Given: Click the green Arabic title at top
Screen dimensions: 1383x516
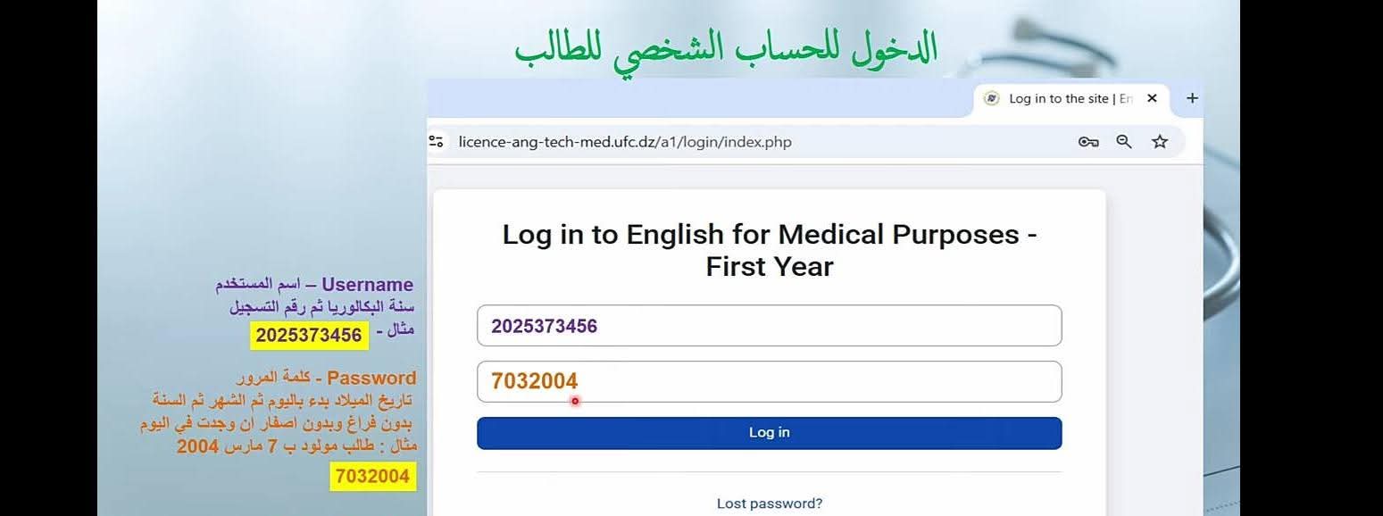Looking at the screenshot, I should [726, 50].
